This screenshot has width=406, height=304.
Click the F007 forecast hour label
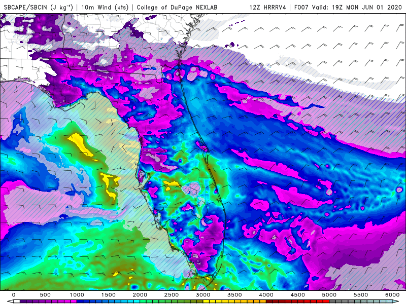point(301,7)
